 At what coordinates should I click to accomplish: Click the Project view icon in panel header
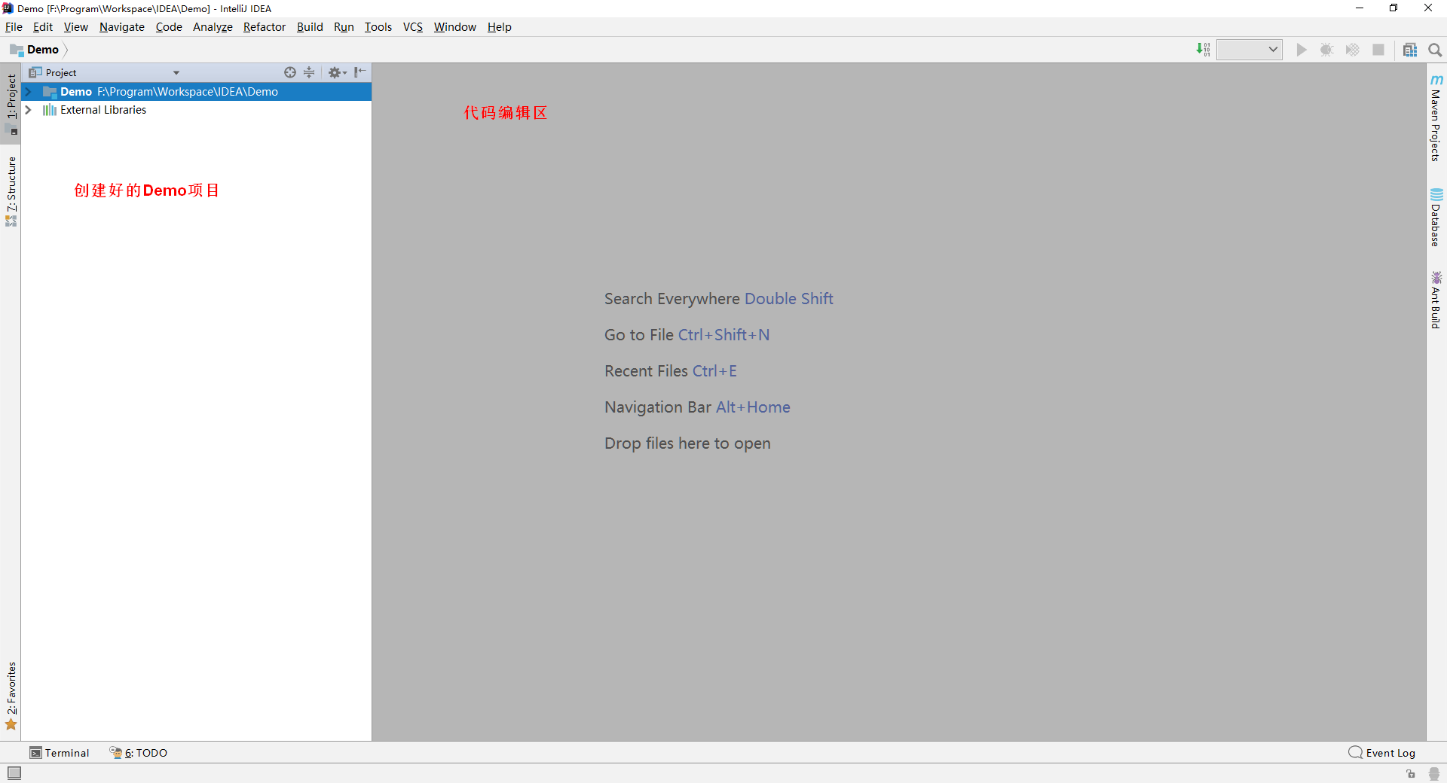pos(35,72)
